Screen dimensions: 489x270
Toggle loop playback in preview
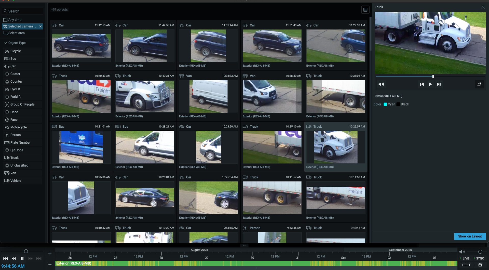[479, 84]
